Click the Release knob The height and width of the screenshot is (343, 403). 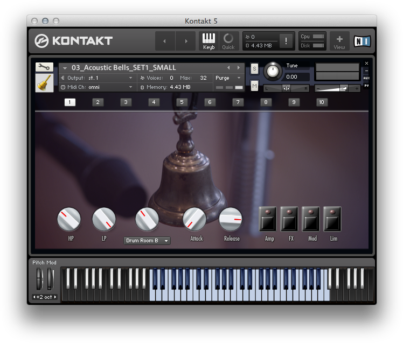(230, 219)
